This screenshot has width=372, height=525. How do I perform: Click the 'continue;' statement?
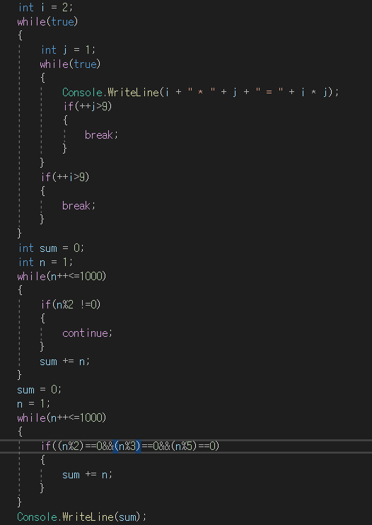(87, 333)
